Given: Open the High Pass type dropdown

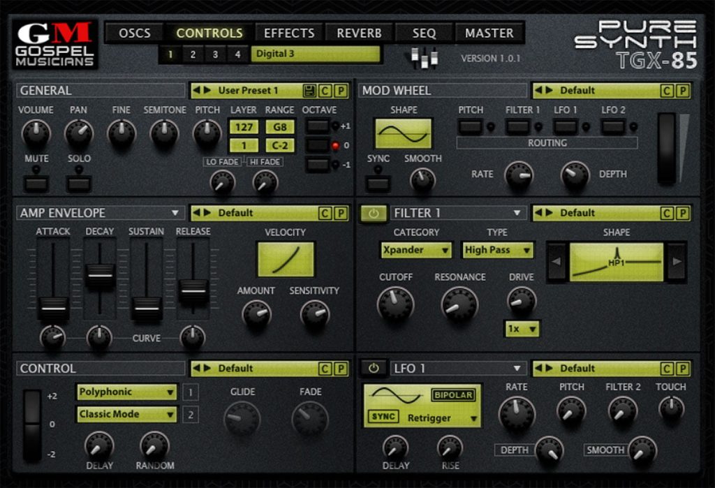Looking at the screenshot, I should click(496, 250).
